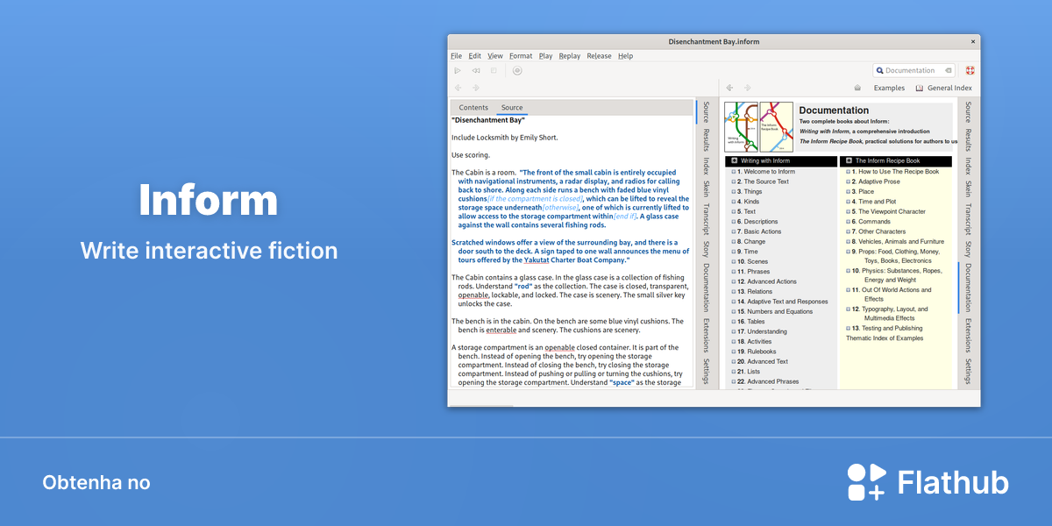
Task: Expand chapter 13. Relations
Action: [734, 292]
